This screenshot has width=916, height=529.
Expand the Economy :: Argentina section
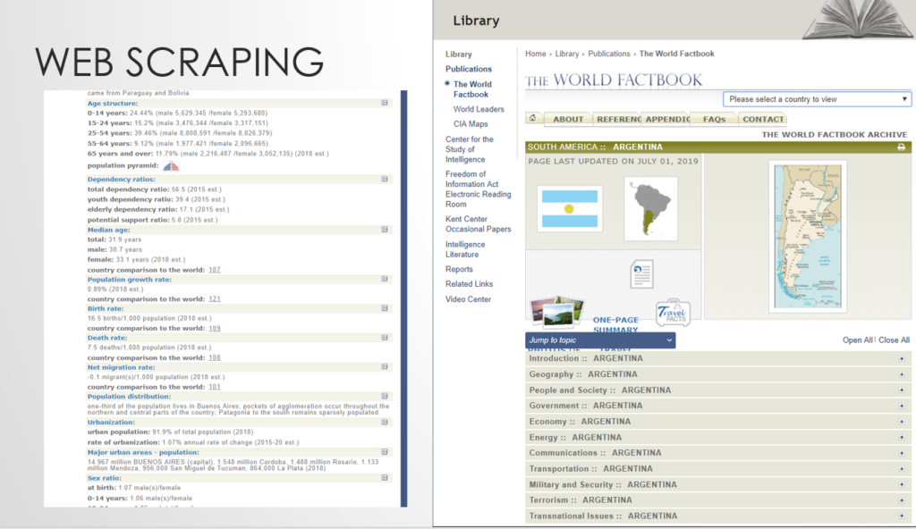point(901,422)
